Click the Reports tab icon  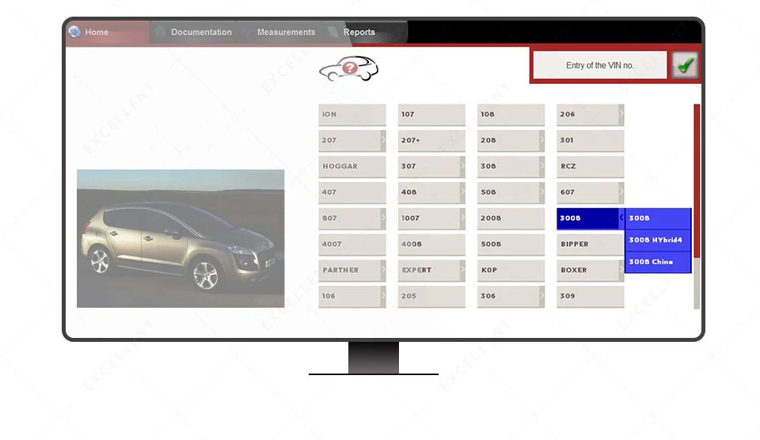332,32
